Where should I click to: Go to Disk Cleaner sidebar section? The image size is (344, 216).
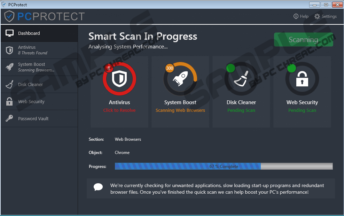click(x=39, y=84)
